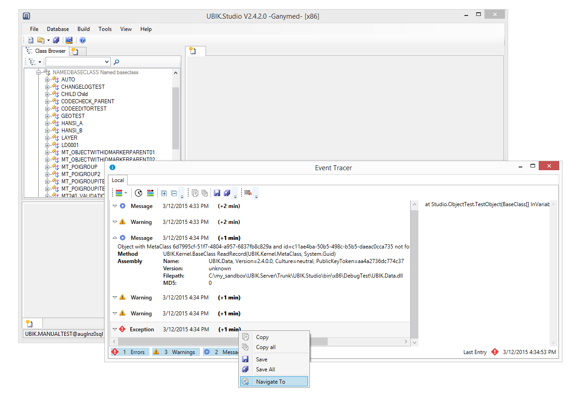
Task: Select Copy all in the context menu
Action: [x=266, y=347]
